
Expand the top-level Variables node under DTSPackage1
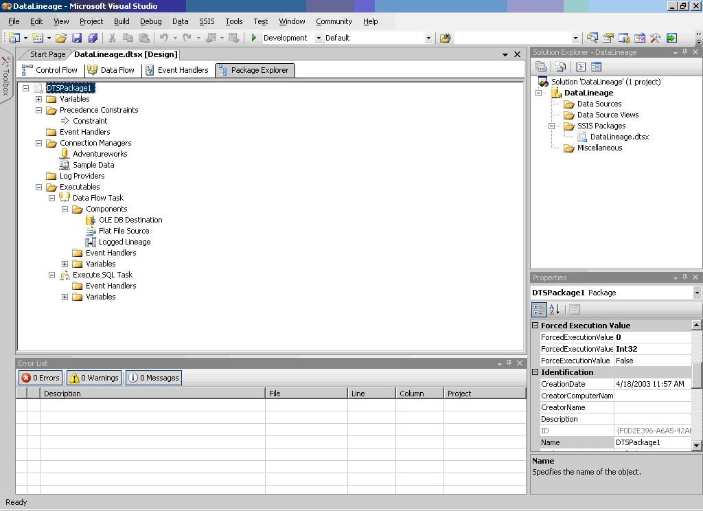38,99
